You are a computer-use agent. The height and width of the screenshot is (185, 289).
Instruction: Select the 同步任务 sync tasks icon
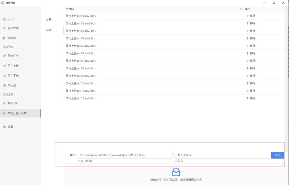pyautogui.click(x=4, y=55)
